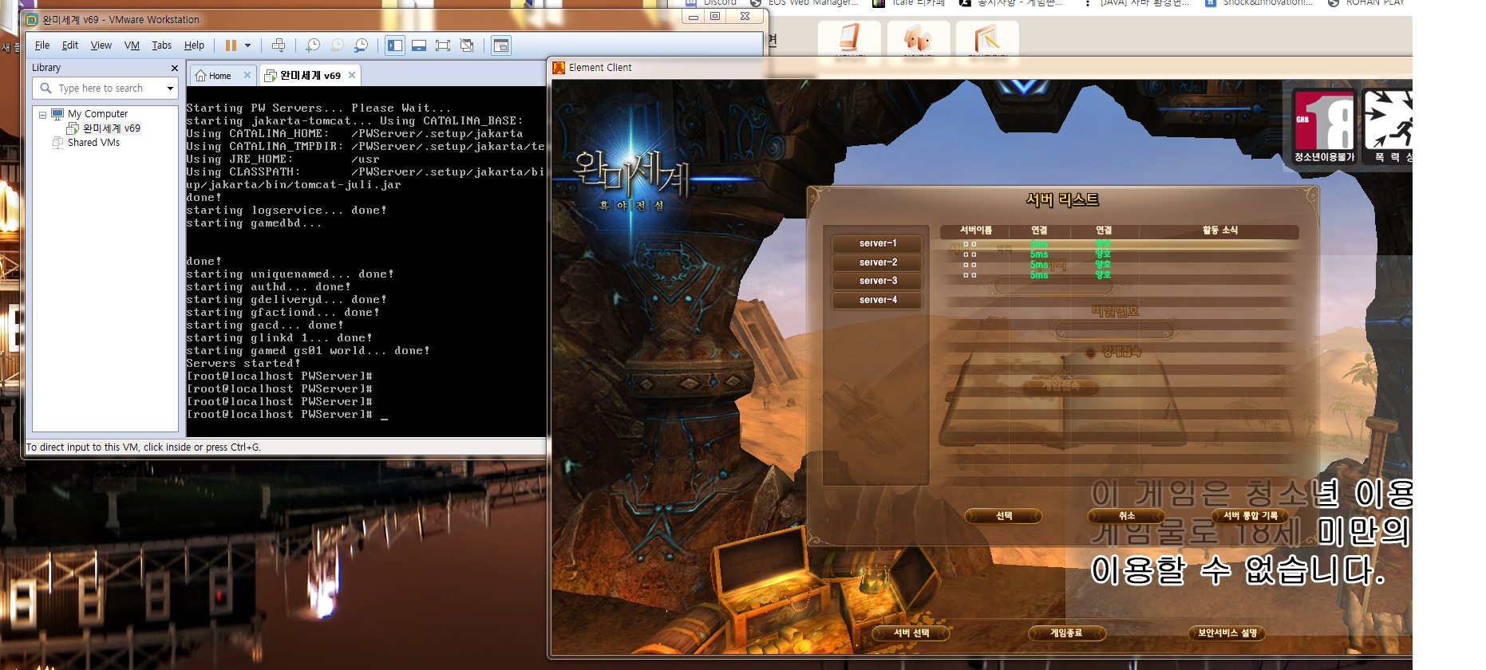1486x670 pixels.
Task: Click the VMware Workstation title bar icon
Action: click(32, 20)
